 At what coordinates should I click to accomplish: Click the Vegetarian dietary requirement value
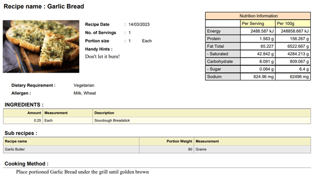(x=84, y=85)
